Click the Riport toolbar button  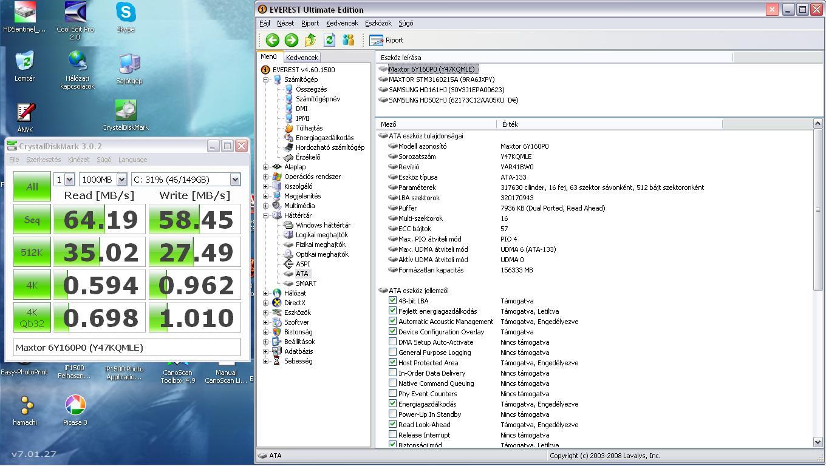[x=386, y=40]
